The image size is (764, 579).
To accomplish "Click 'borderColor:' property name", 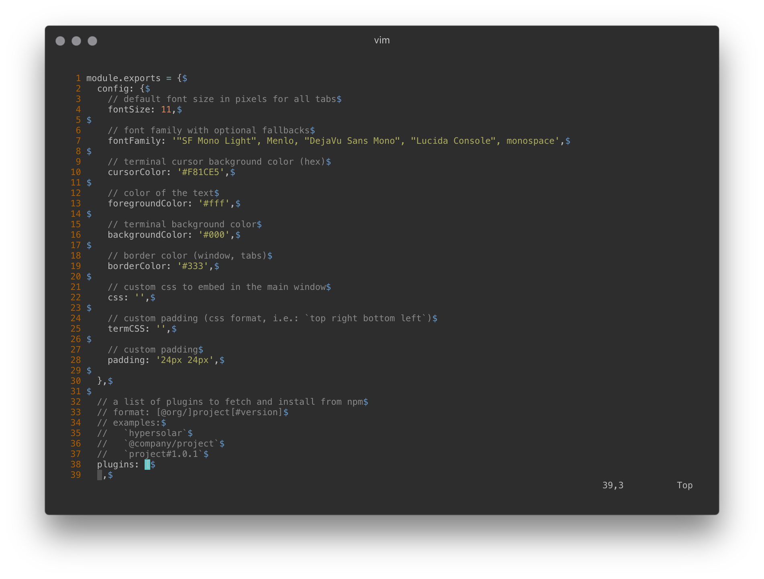I will 139,266.
